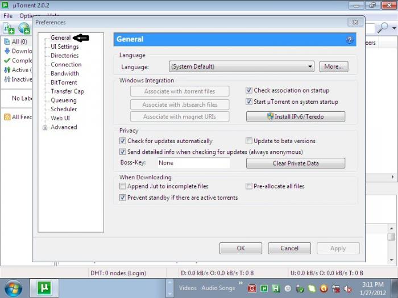Click the Inactive torrents arrows icon
Screen dimensions: 398x298
[7, 79]
